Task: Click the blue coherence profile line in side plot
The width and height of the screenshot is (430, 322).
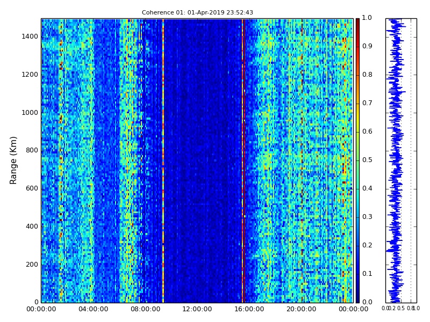Action: 396,160
